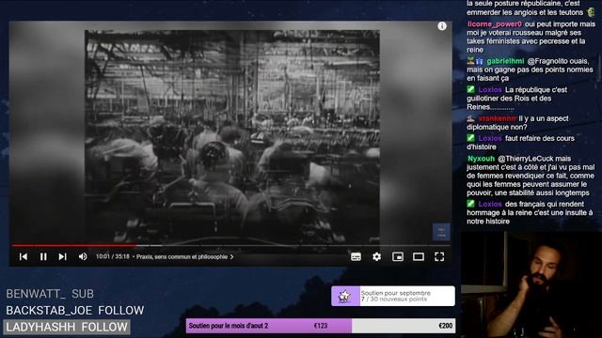The width and height of the screenshot is (602, 338).
Task: Open the info card icon
Action: (442, 26)
